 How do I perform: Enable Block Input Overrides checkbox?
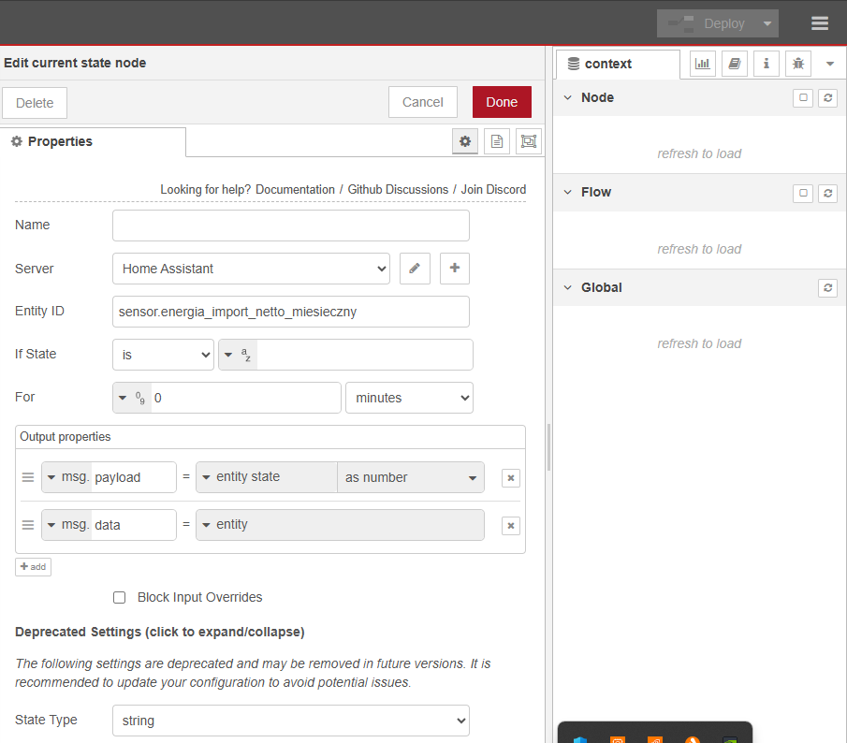(119, 597)
